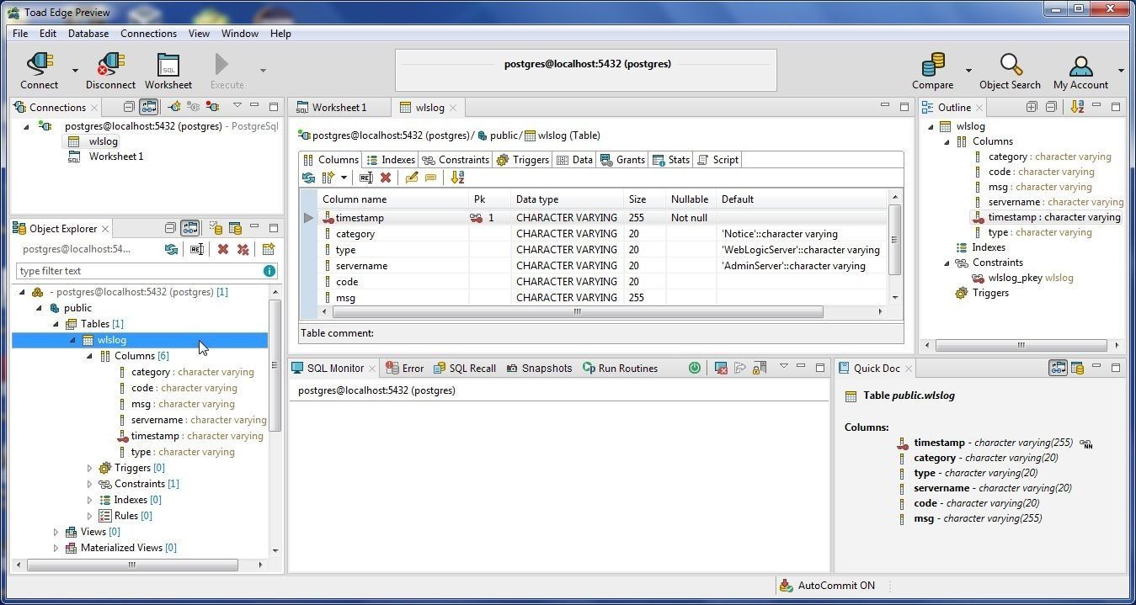Click the Column name header

[393, 199]
